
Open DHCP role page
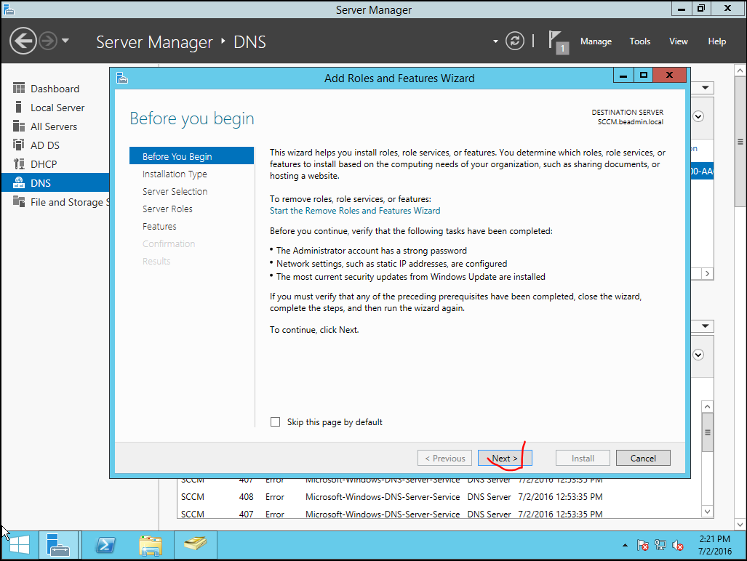click(x=55, y=164)
